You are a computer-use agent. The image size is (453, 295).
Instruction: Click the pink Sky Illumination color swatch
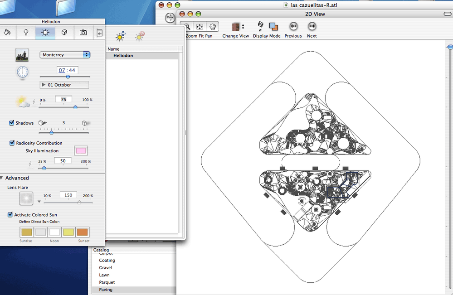[81, 150]
